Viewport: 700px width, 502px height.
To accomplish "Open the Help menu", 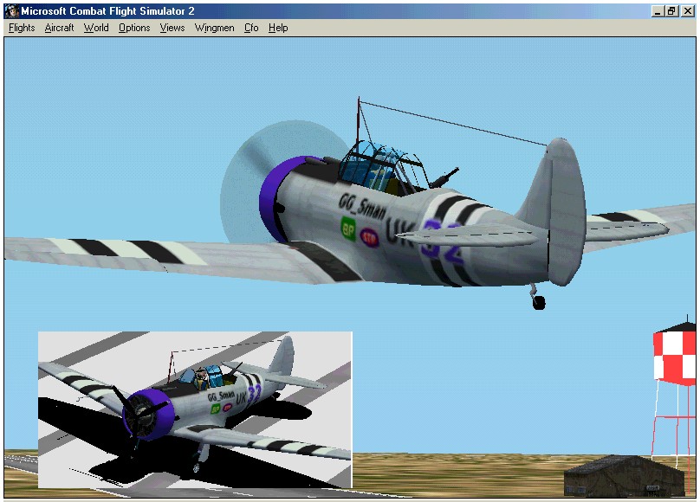I will (x=278, y=28).
